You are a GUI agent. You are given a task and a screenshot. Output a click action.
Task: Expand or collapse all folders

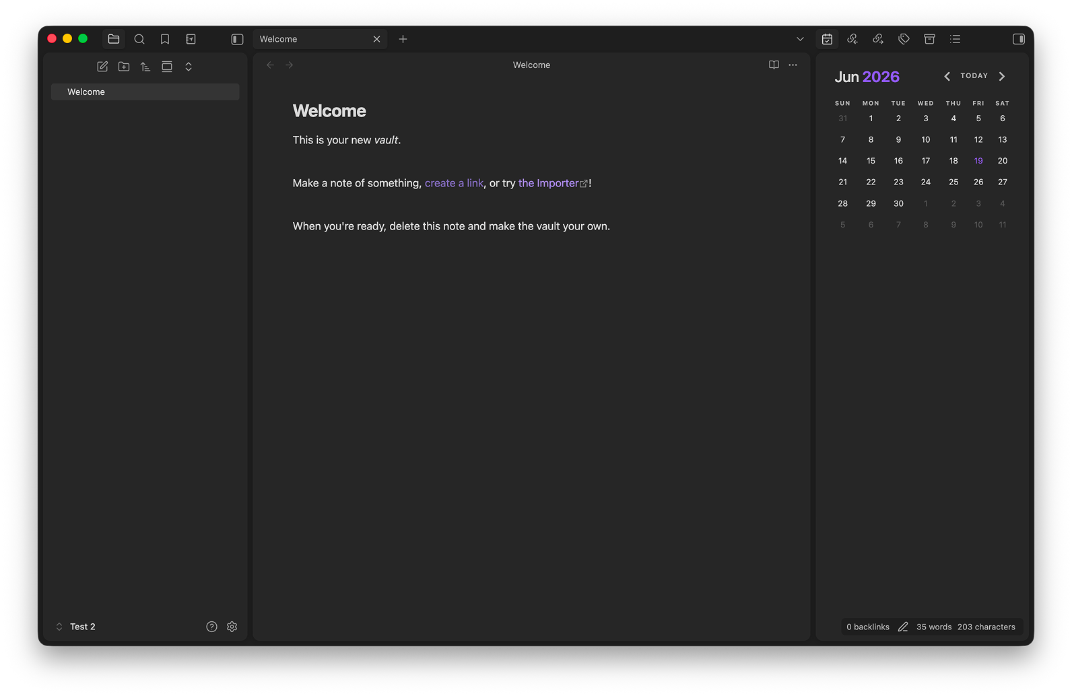[x=189, y=67]
